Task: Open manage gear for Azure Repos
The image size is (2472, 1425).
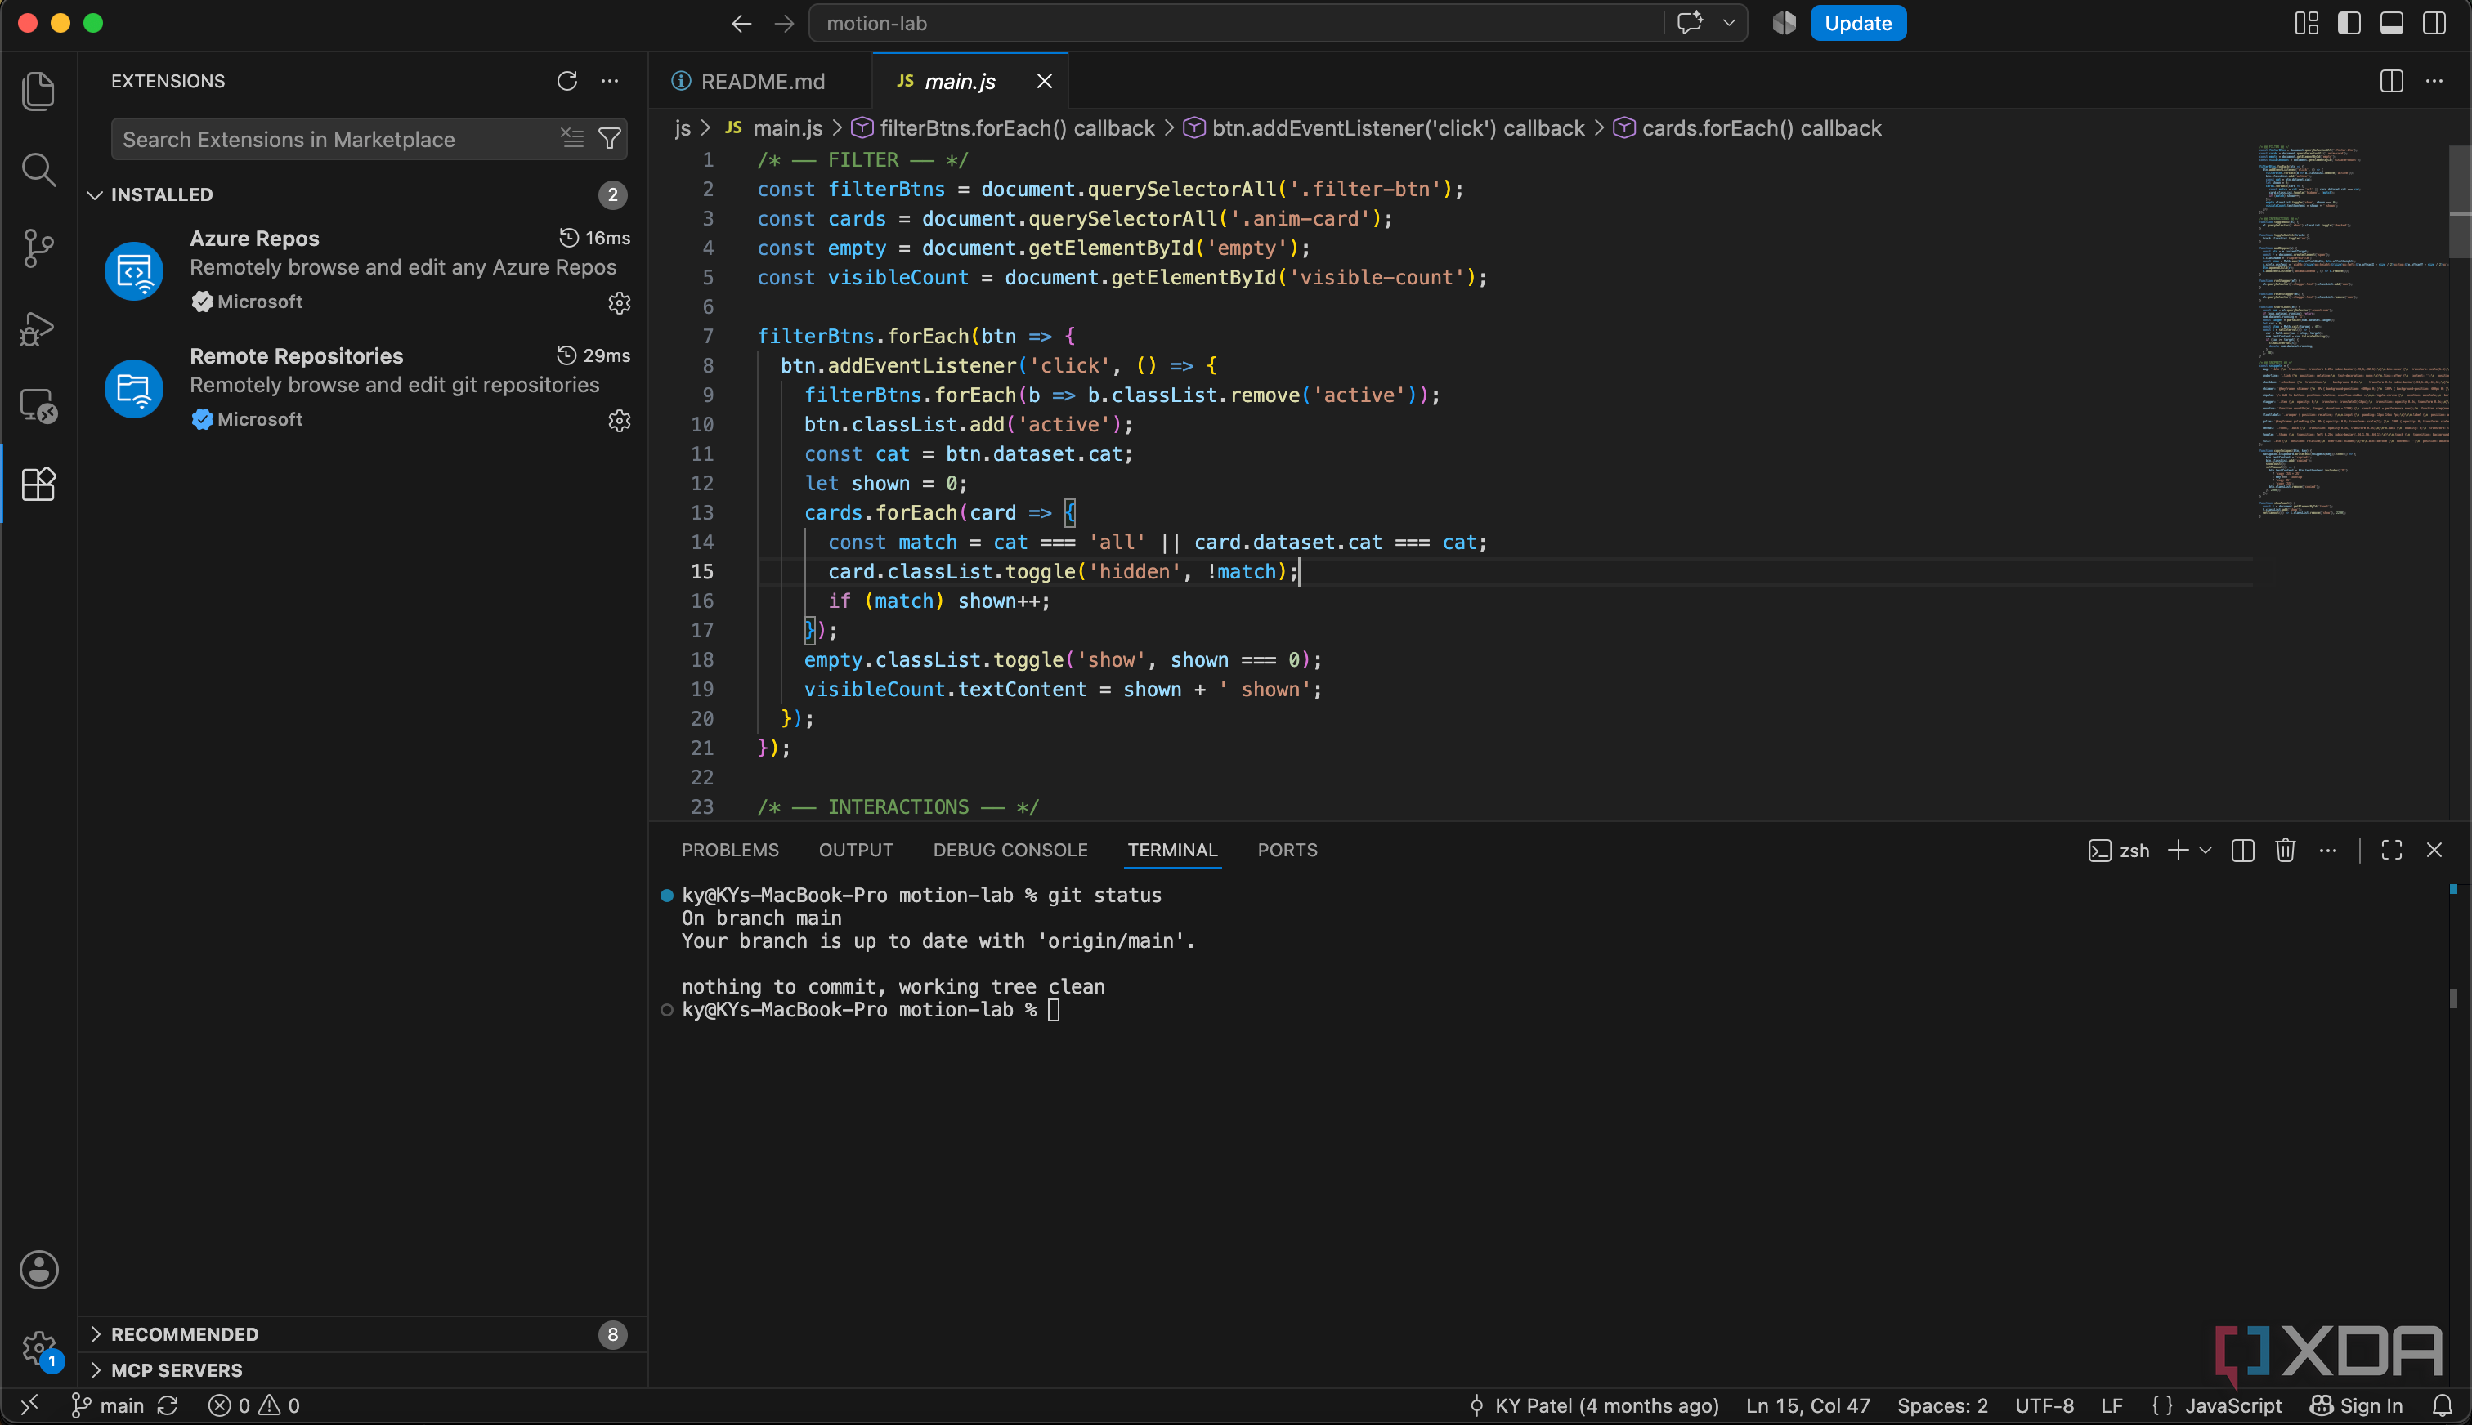Action: click(619, 303)
